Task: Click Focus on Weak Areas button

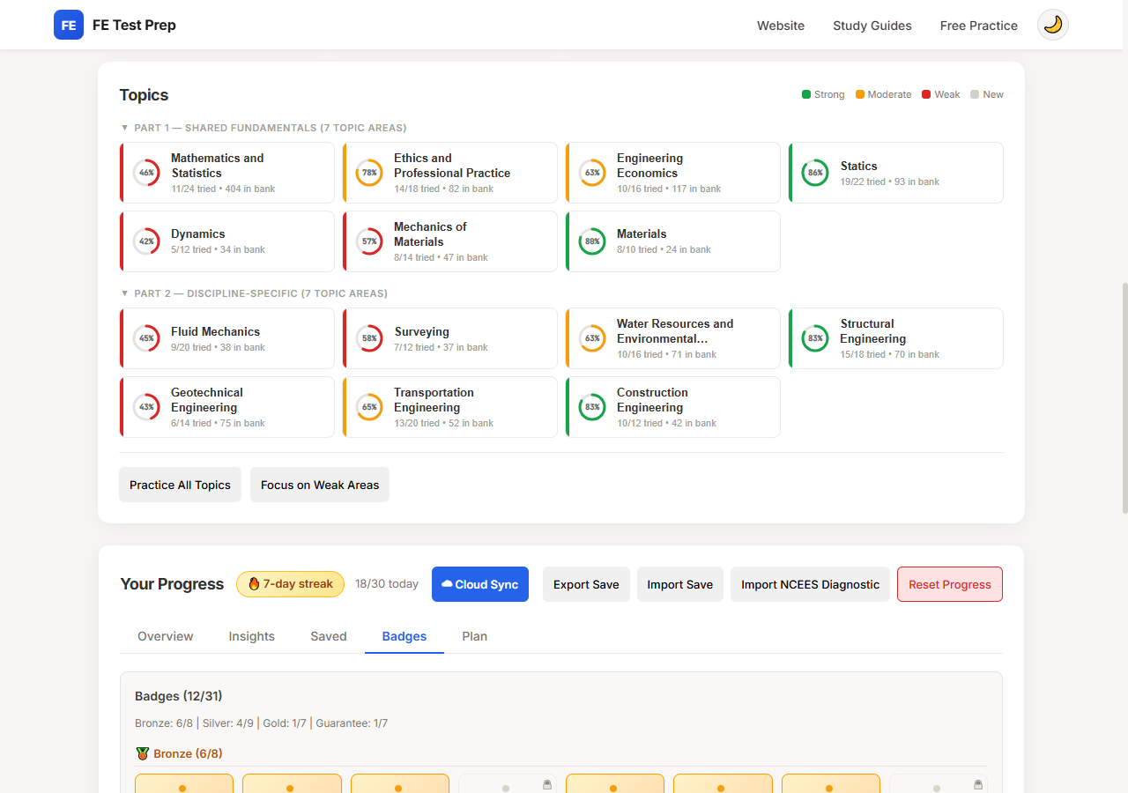Action: [320, 485]
